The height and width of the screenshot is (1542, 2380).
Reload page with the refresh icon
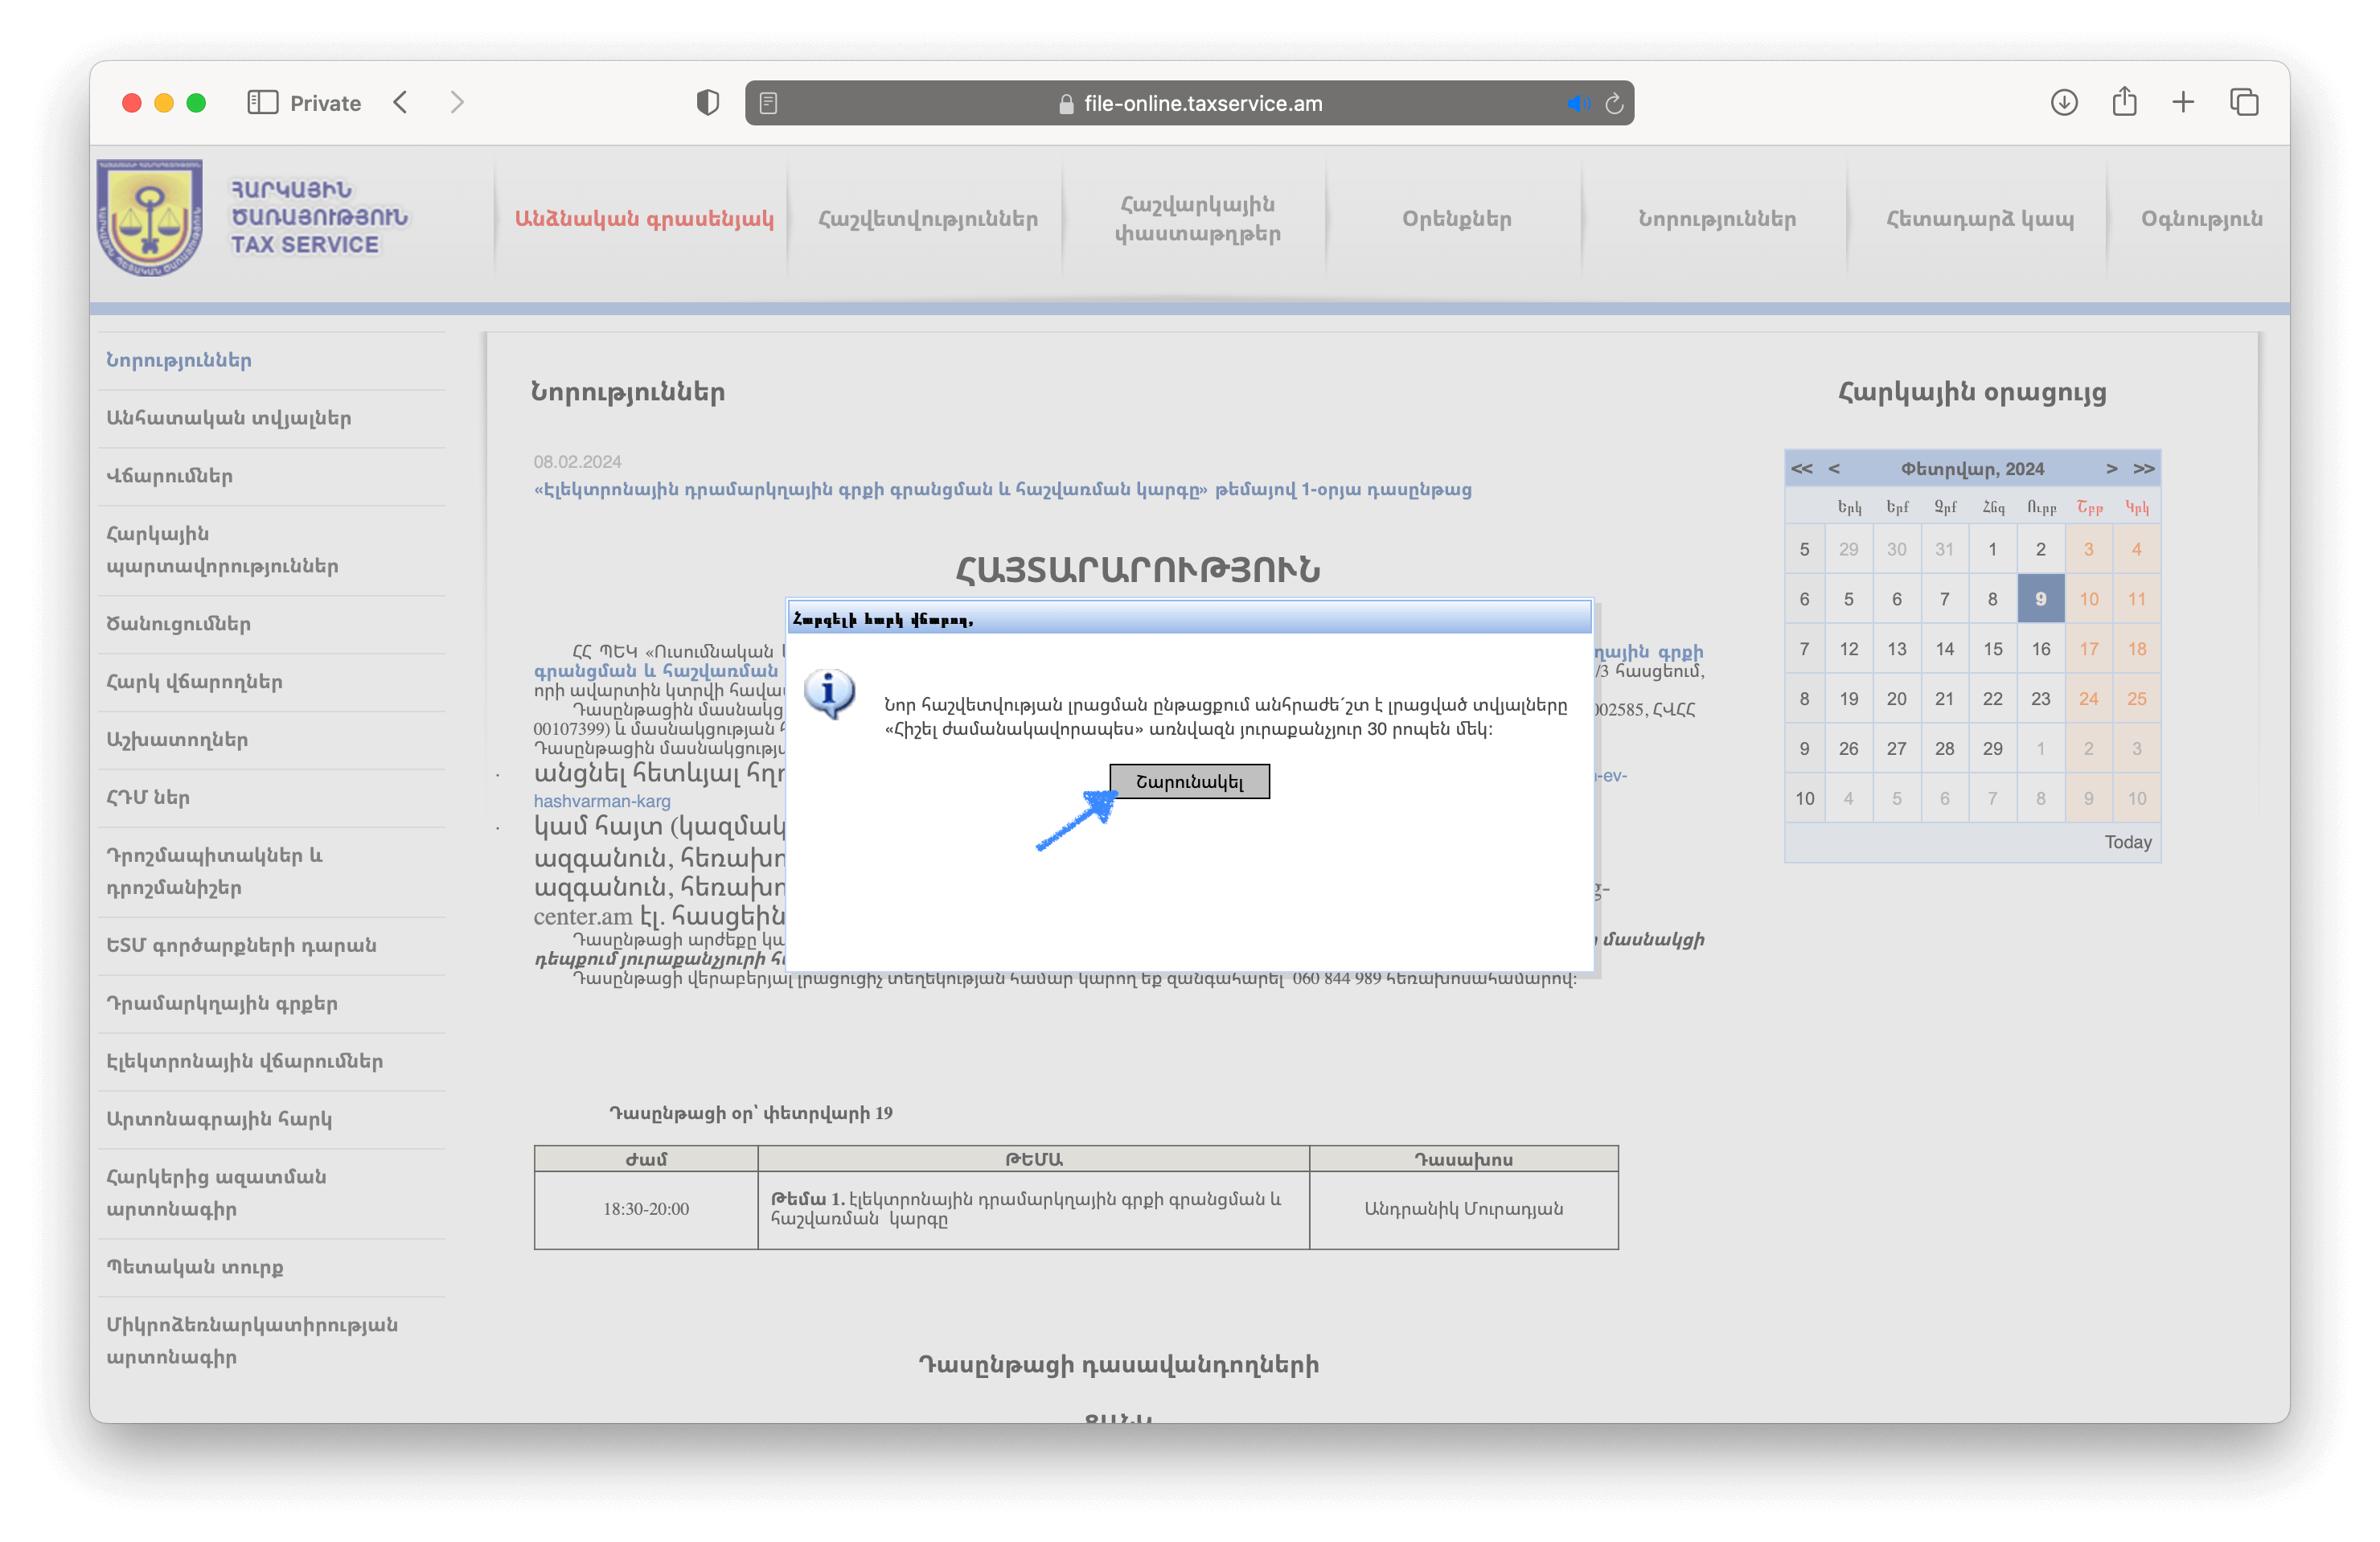pyautogui.click(x=1613, y=103)
